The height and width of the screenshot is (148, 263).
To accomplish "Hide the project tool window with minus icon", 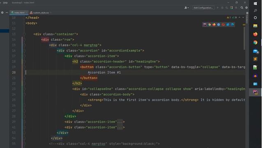I will pyautogui.click(x=7, y=13).
